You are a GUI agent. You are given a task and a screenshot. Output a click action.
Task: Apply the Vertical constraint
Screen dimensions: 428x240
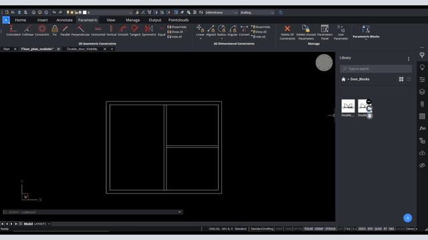(x=111, y=30)
